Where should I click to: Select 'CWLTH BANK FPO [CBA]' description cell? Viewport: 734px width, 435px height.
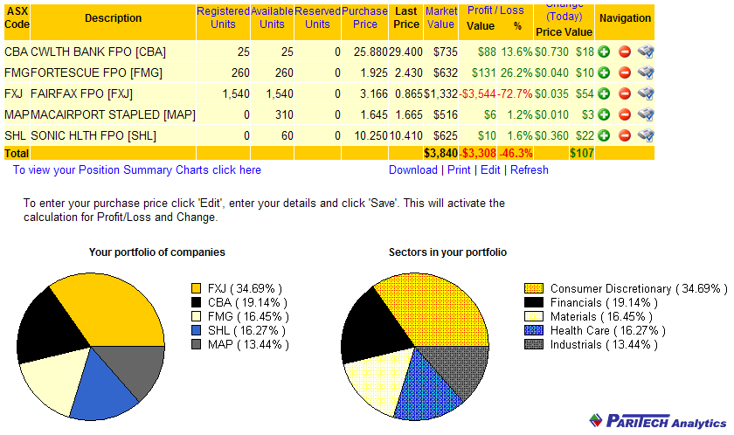[113, 52]
